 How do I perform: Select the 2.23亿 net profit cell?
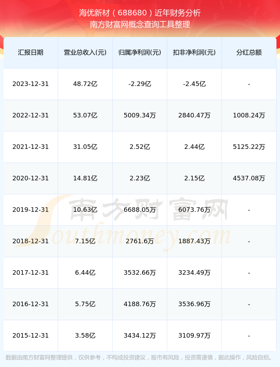[x=140, y=178]
